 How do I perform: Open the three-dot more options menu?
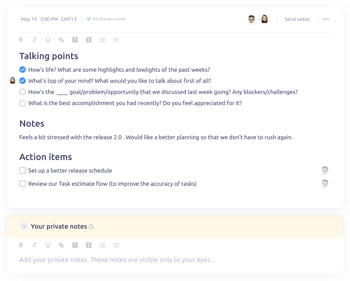(x=326, y=19)
